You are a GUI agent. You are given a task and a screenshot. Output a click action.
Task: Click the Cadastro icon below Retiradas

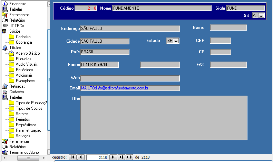click(5, 92)
